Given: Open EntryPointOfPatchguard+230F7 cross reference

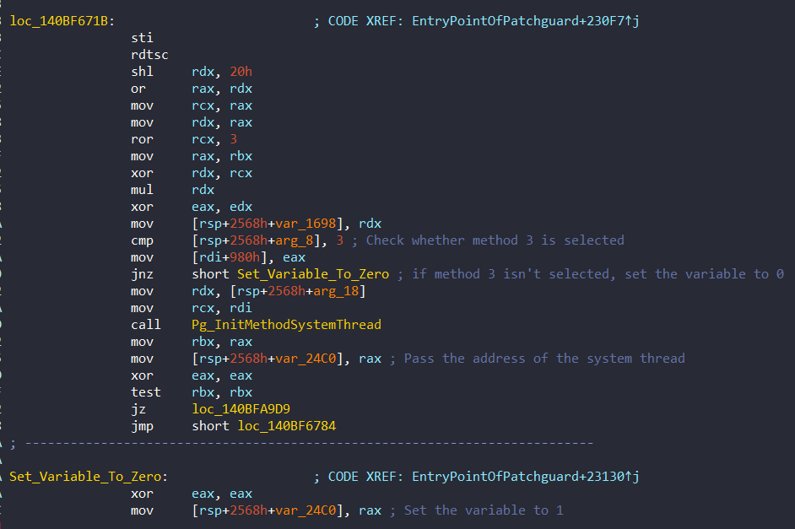Looking at the screenshot, I should (525, 21).
